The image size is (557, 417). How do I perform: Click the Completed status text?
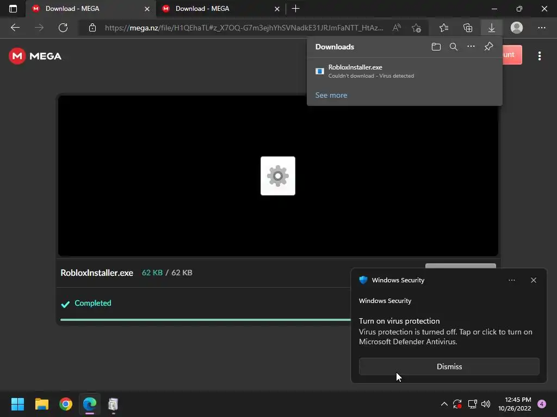tap(92, 303)
